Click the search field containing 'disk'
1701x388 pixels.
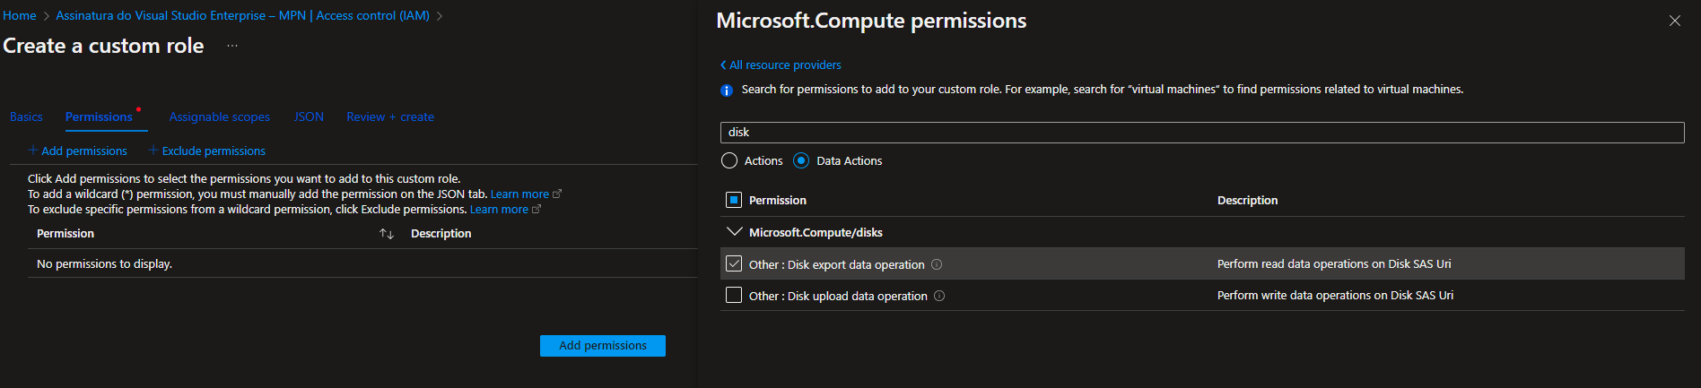coord(1202,133)
